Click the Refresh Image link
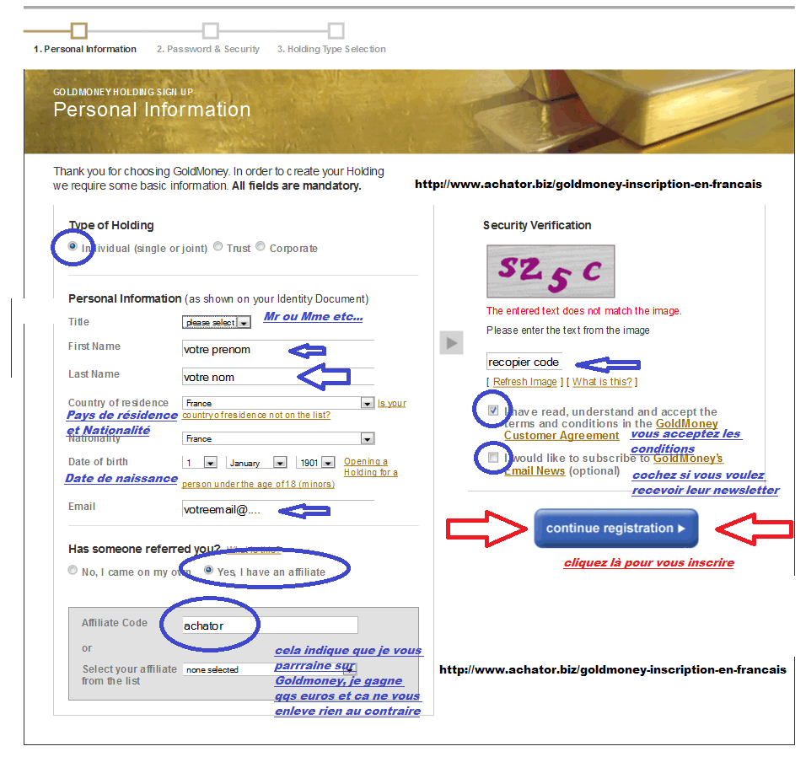 tap(524, 382)
